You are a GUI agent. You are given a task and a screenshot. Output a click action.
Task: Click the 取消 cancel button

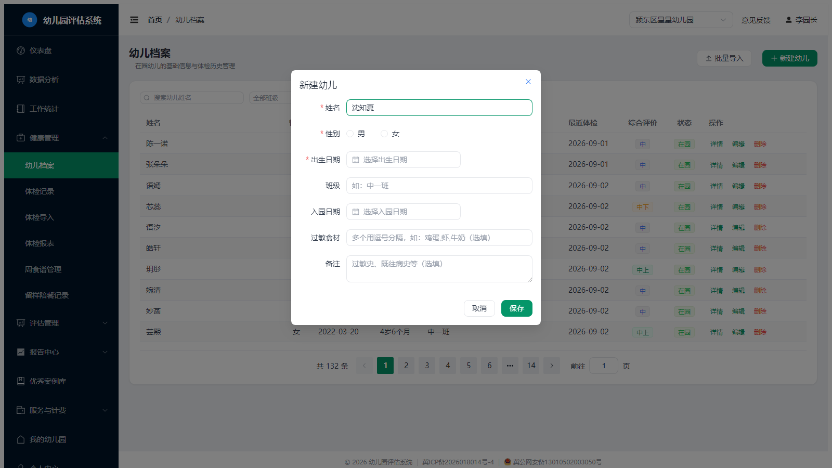coord(479,308)
